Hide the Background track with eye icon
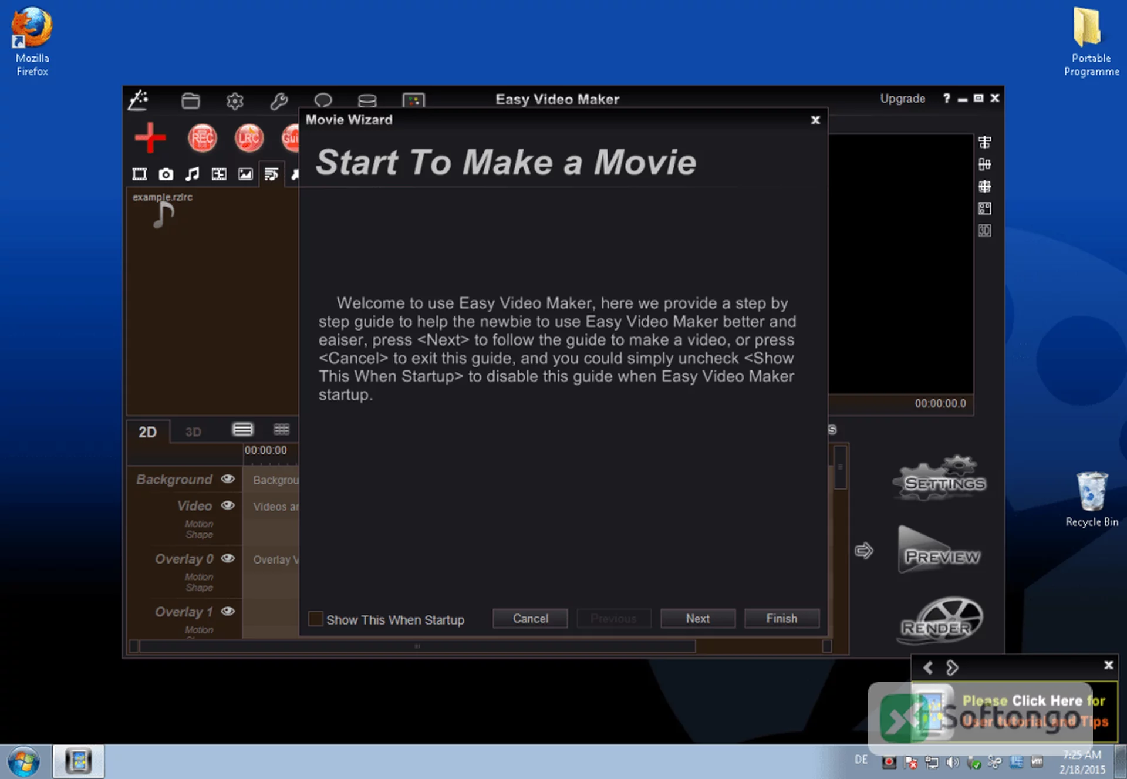1127x779 pixels. [x=228, y=479]
